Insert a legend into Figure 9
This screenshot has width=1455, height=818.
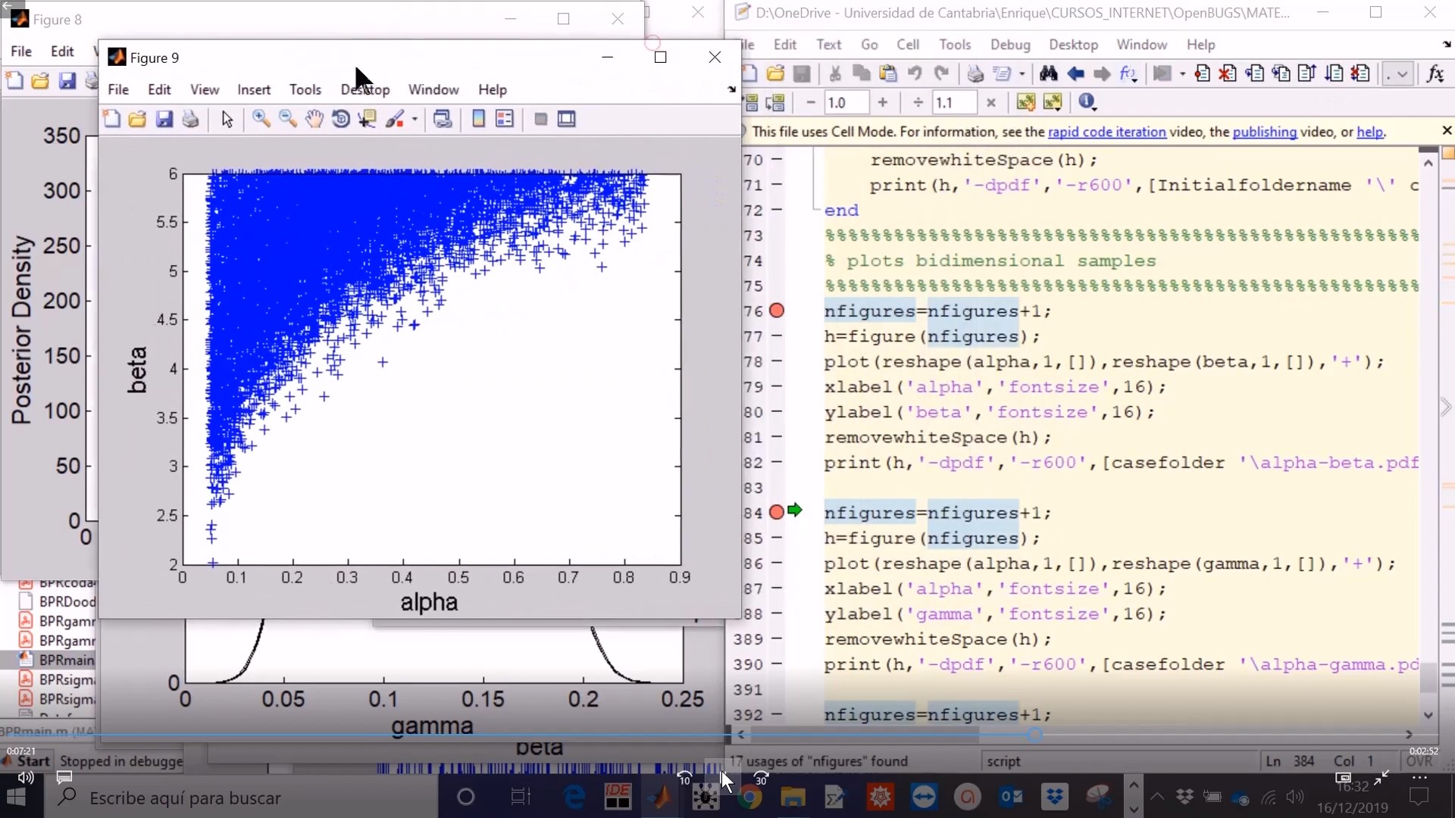click(505, 119)
